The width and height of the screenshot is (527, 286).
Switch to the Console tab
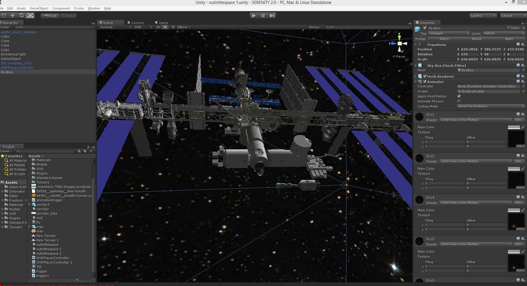pos(136,23)
